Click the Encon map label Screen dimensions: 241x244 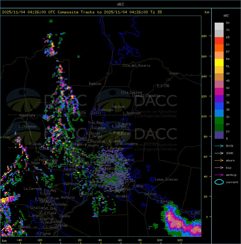tap(174, 73)
